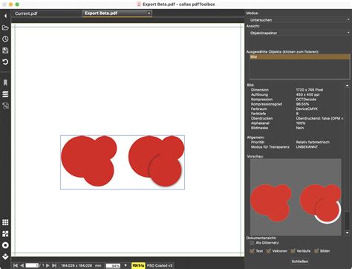
Task: Click the yellow PDF/X-1a badge
Action: pos(138,265)
